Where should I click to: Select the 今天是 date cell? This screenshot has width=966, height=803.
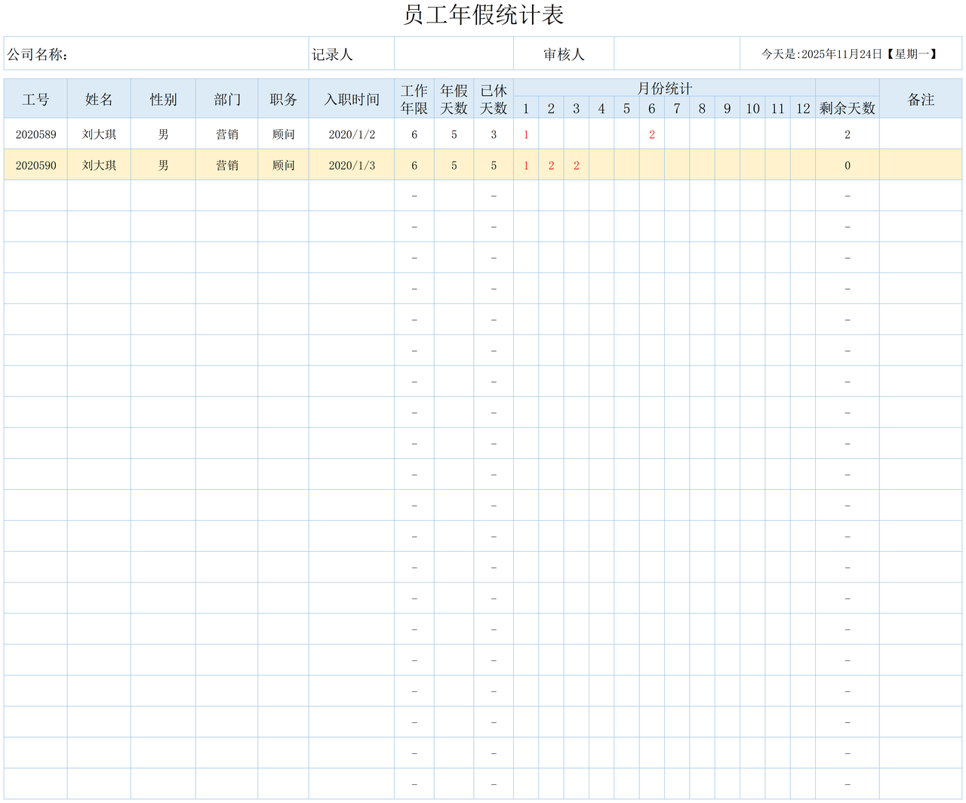[850, 54]
